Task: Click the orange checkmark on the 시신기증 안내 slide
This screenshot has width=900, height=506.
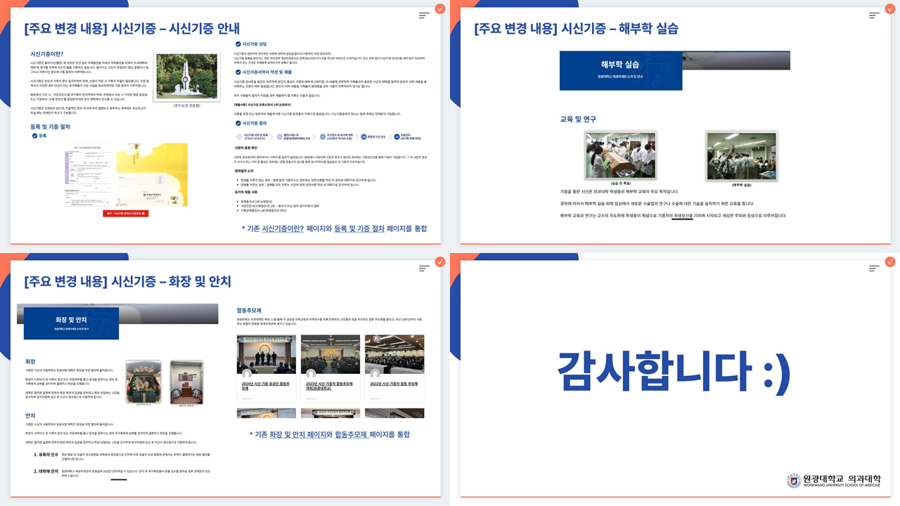Action: tap(439, 9)
